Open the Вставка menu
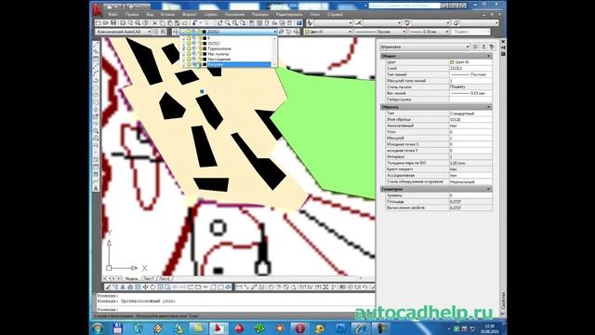The width and height of the screenshot is (595, 335). coord(167,15)
